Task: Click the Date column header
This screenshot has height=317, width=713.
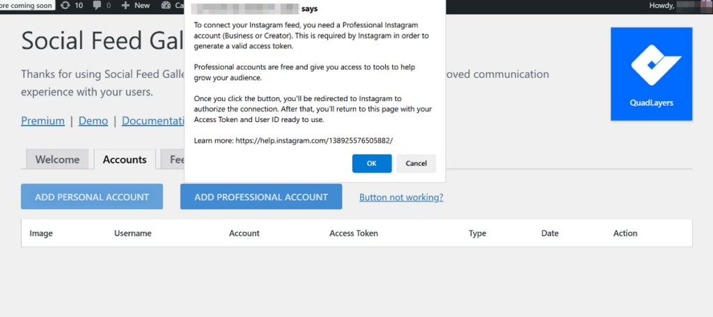Action: tap(550, 233)
